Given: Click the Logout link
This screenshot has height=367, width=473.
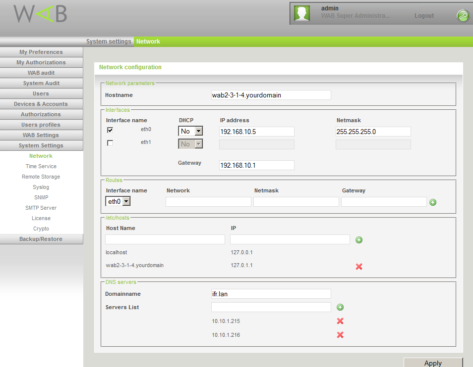Looking at the screenshot, I should (424, 16).
